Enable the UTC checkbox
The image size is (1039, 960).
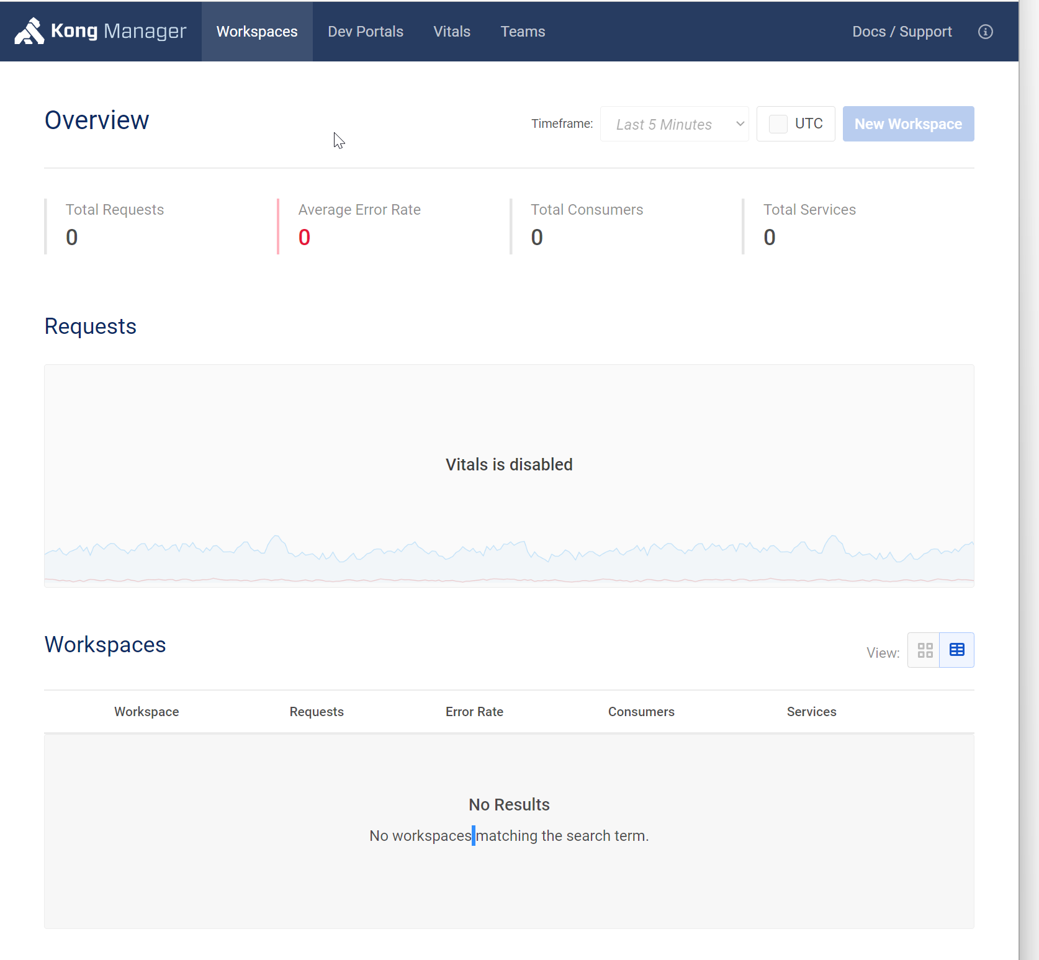pos(778,123)
